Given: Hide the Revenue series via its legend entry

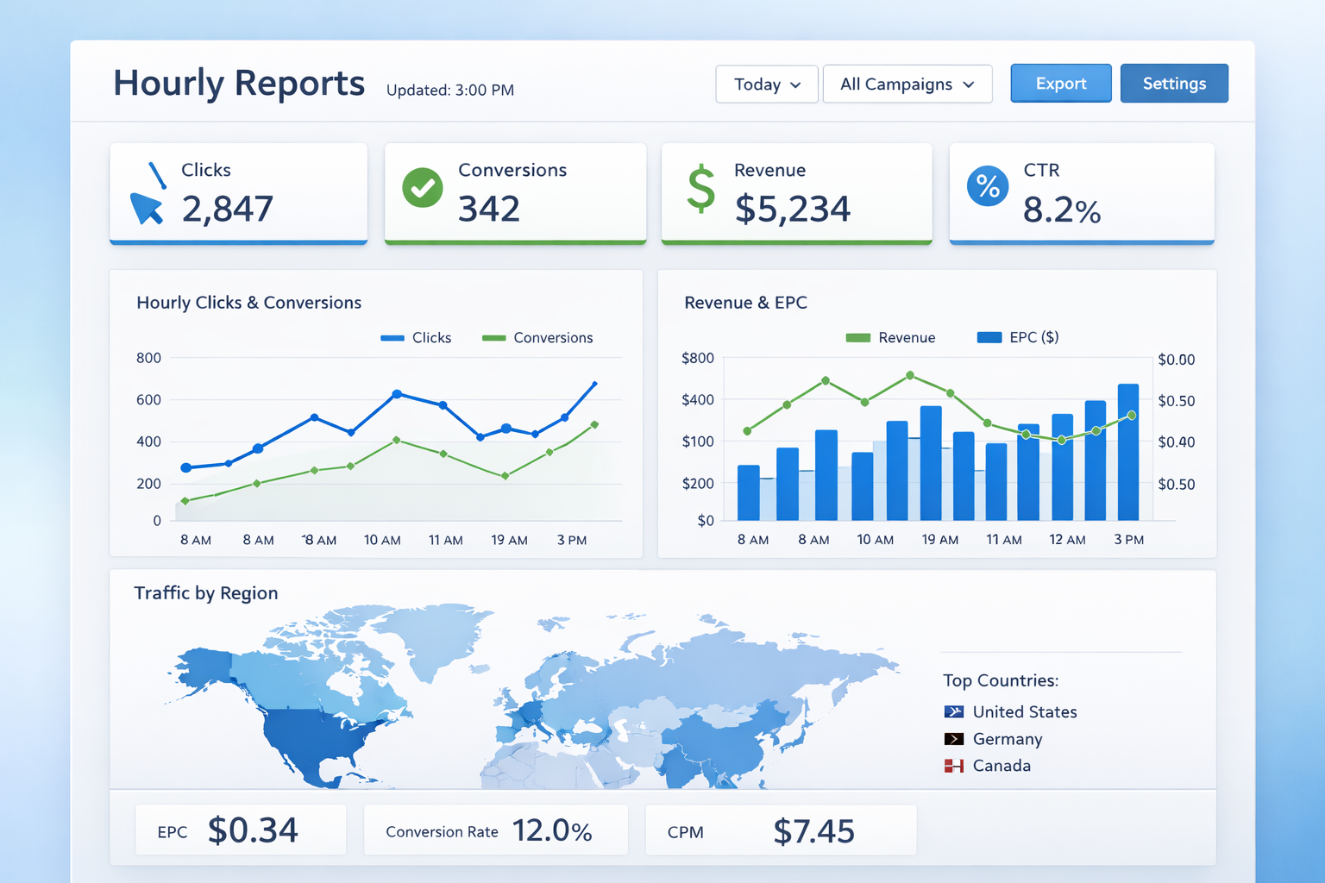Looking at the screenshot, I should tap(890, 337).
